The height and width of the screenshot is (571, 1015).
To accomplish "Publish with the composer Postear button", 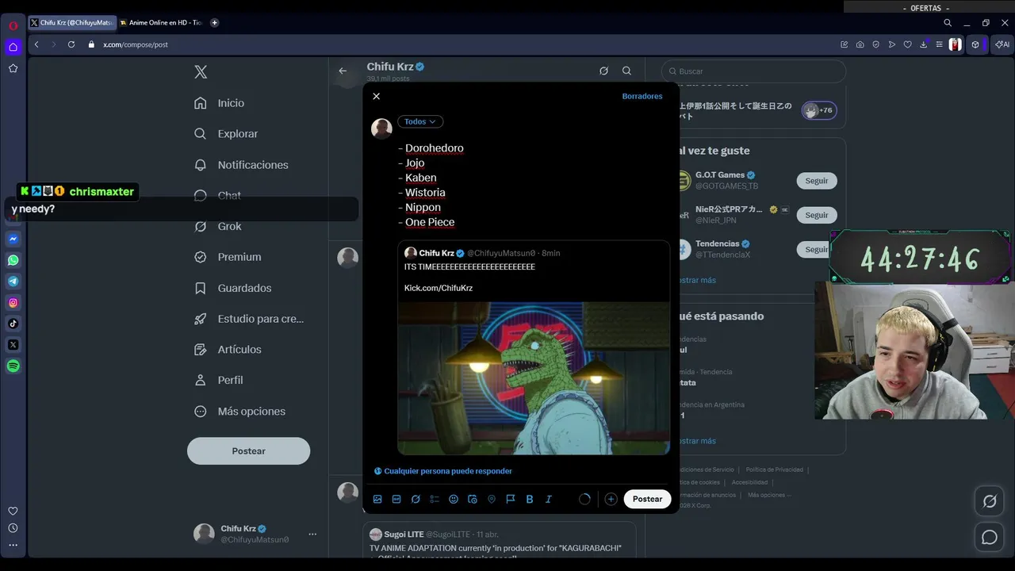I will (647, 499).
